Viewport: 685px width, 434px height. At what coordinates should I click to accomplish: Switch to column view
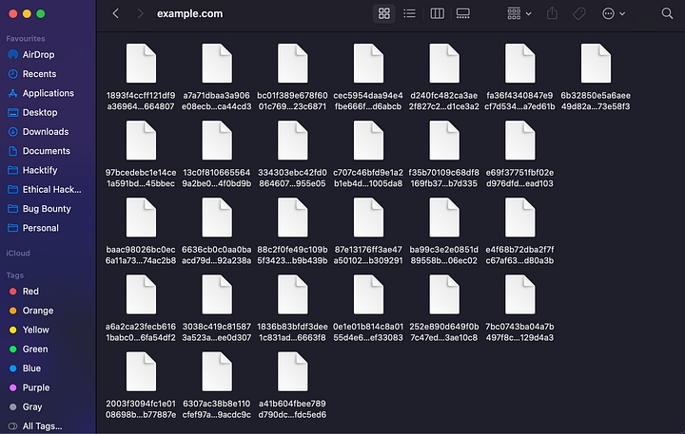tap(437, 13)
